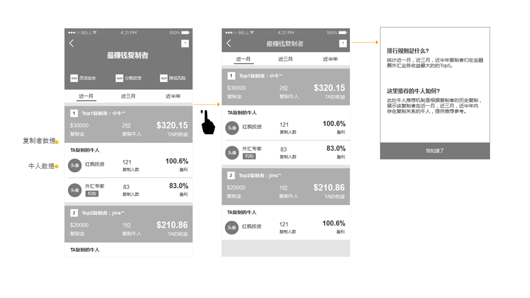Tap 排行规则是什么? heading in dialog

click(408, 51)
